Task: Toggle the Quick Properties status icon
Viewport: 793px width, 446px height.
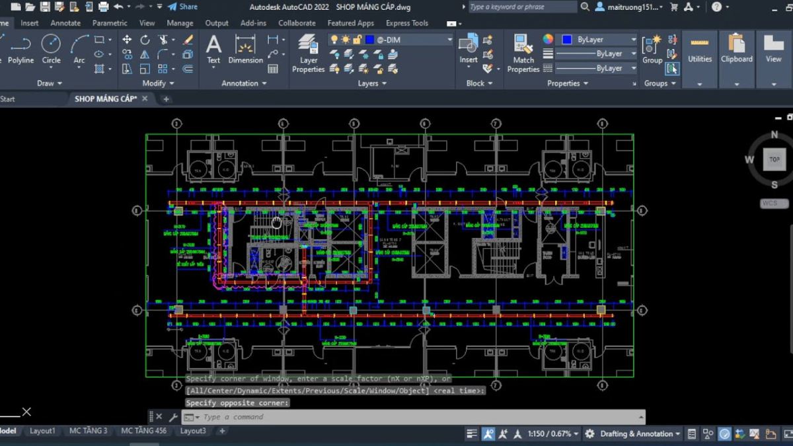Action: pyautogui.click(x=692, y=433)
